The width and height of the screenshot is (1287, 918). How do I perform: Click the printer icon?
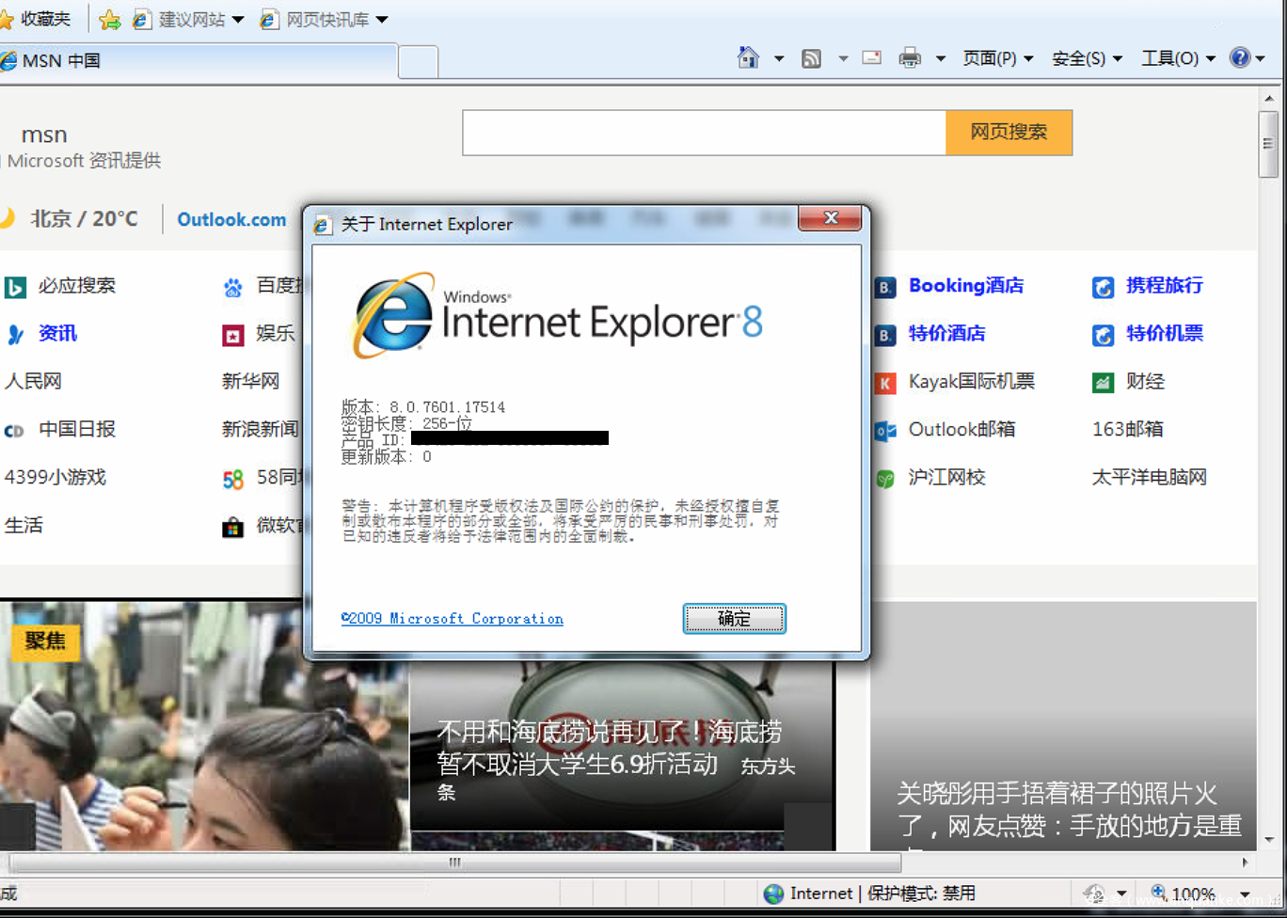(x=910, y=58)
